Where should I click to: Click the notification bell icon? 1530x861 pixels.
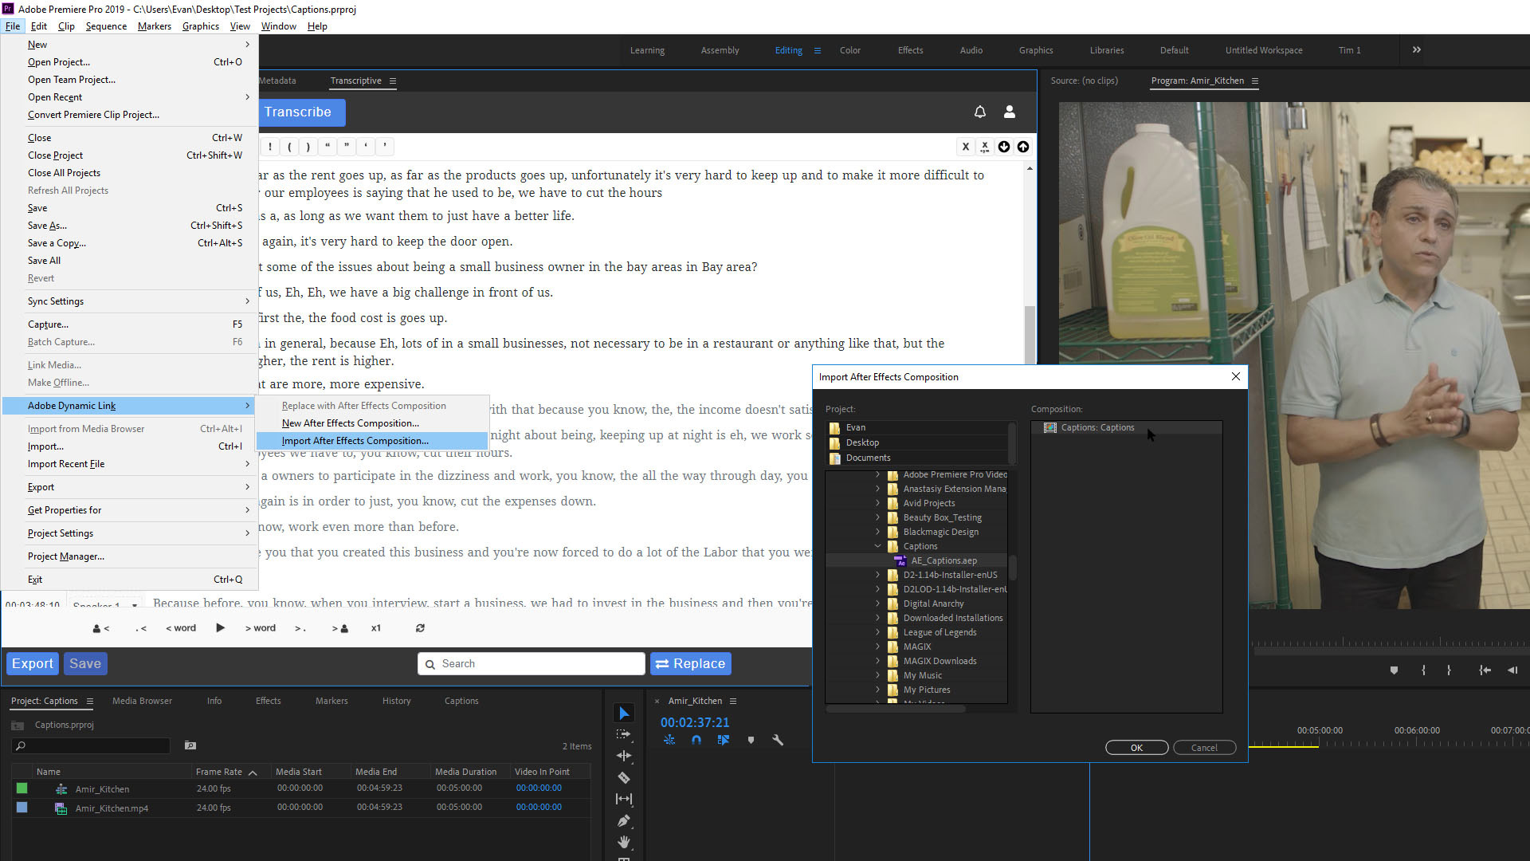[x=979, y=112]
